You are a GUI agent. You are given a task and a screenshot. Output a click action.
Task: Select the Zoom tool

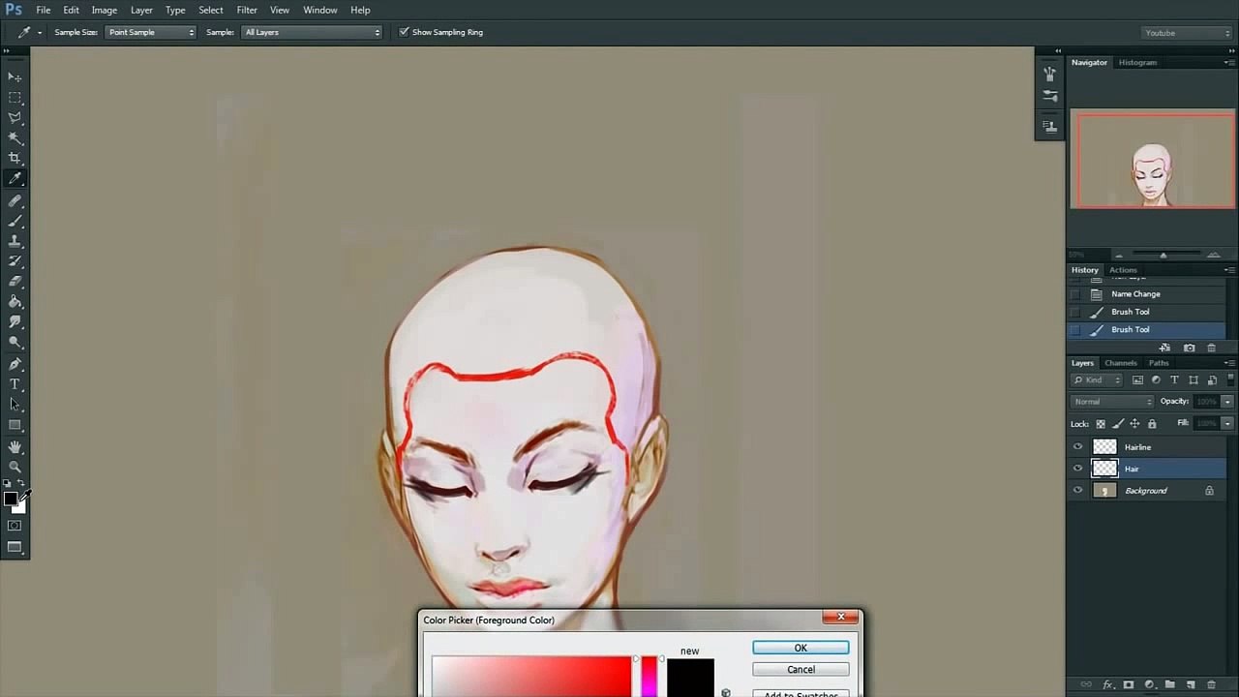(15, 467)
